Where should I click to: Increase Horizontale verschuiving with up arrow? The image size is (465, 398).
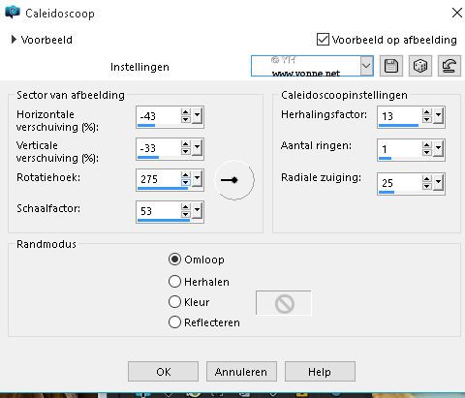pyautogui.click(x=185, y=112)
